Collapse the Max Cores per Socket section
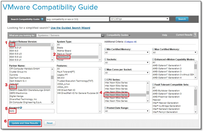The image size is (204, 132). 105,69
